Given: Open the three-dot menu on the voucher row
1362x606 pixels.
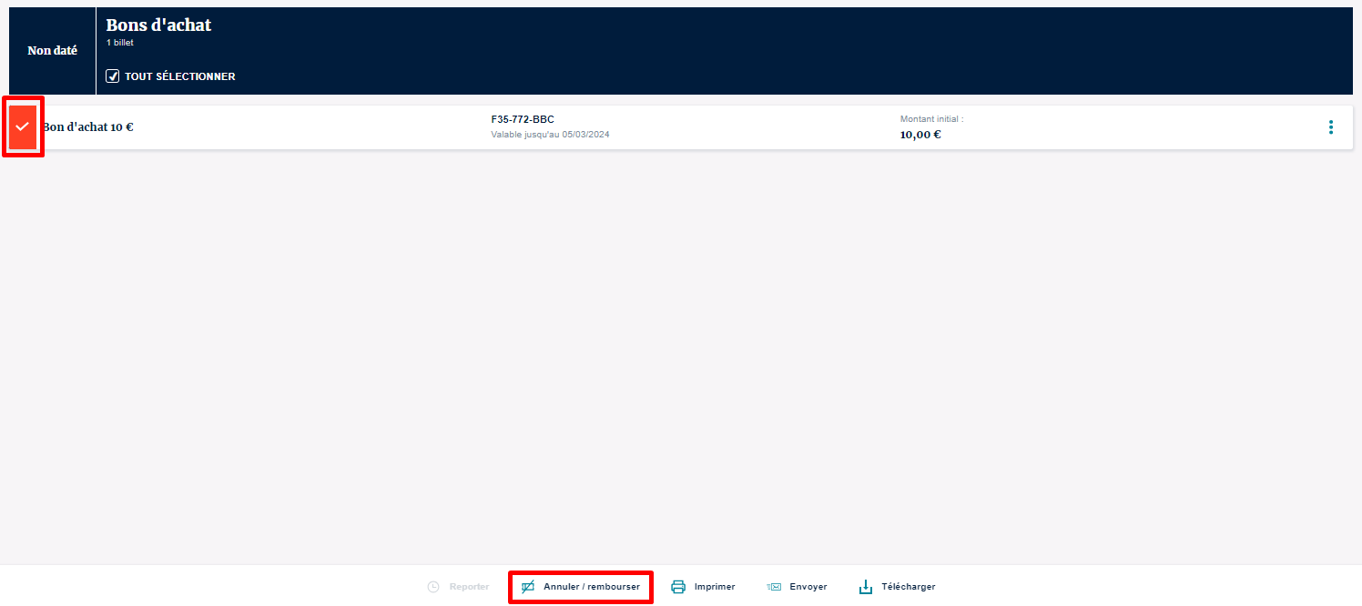Looking at the screenshot, I should [1330, 127].
